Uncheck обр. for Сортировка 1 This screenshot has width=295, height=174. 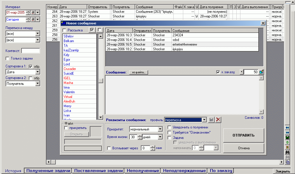coord(30,67)
